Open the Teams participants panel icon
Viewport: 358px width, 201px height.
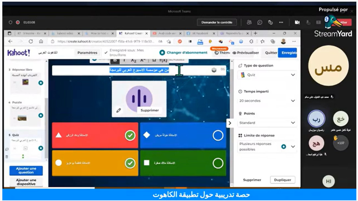pos(249,22)
